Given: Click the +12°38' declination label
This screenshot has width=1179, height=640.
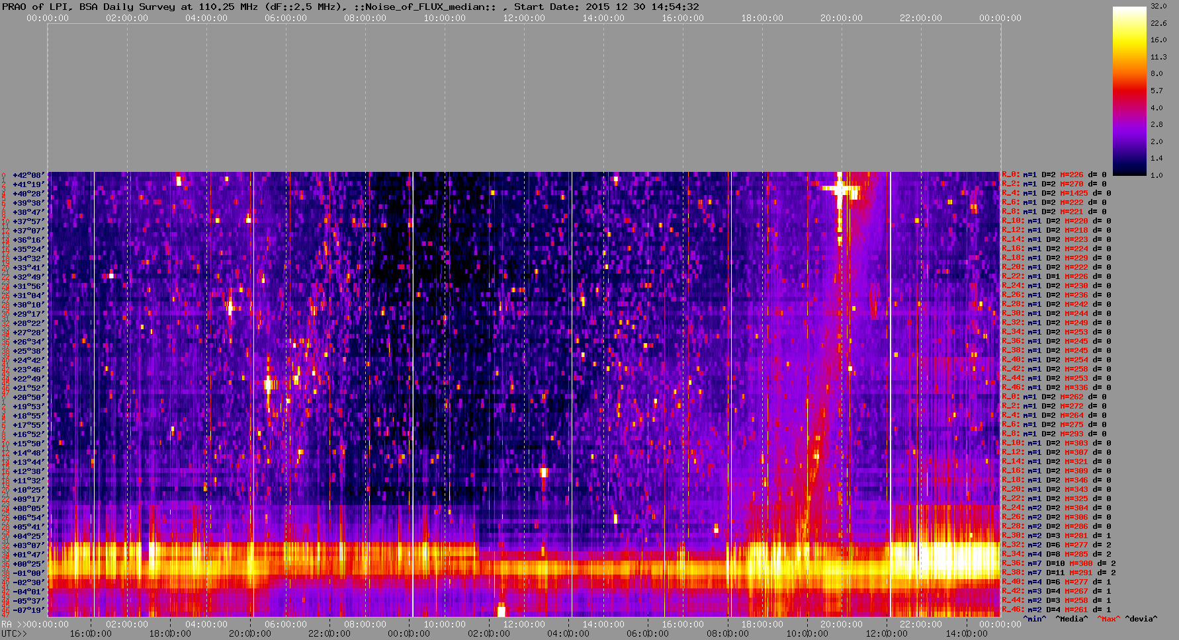Looking at the screenshot, I should coord(28,471).
